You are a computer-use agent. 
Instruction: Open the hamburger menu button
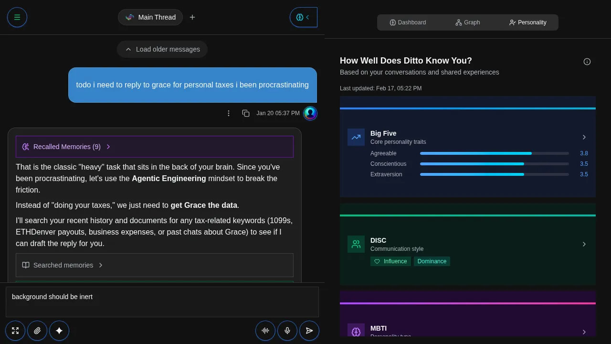(x=17, y=17)
